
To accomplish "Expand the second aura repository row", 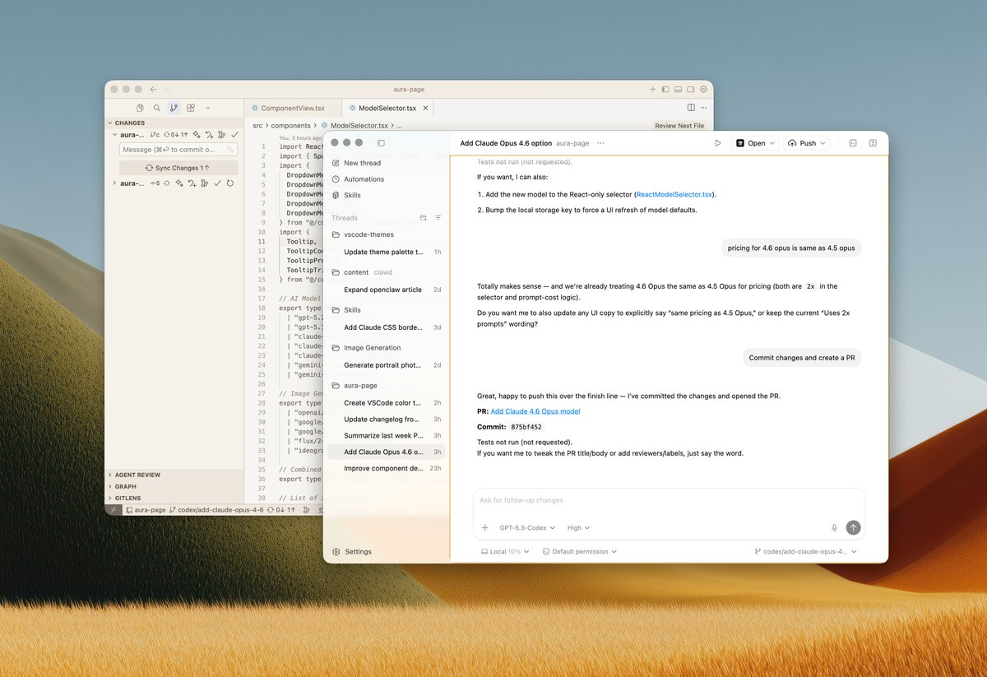I will point(114,183).
